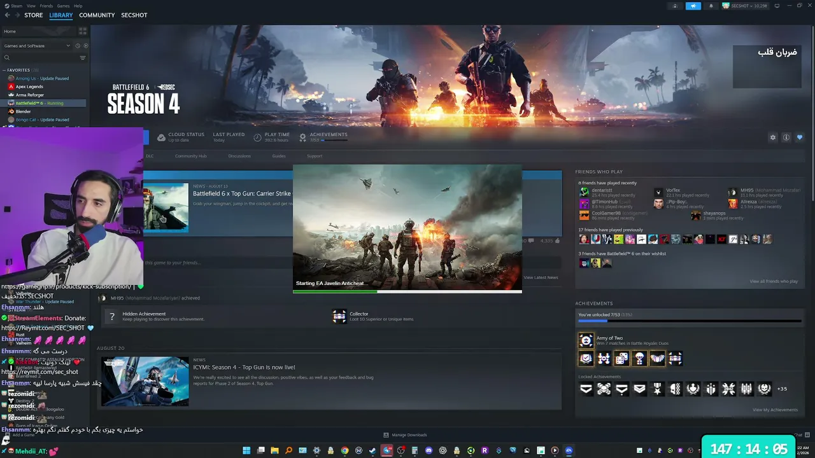
Task: Expand the SECSHOT account dropdown
Action: [745, 6]
